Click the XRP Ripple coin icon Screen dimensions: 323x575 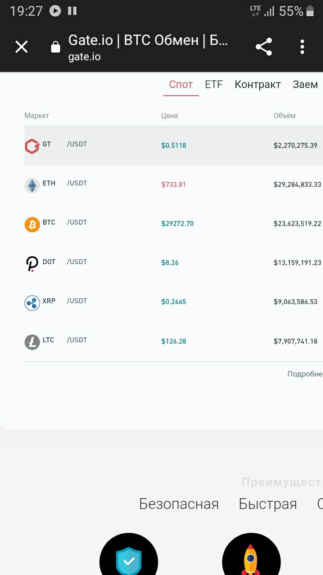[x=32, y=303]
